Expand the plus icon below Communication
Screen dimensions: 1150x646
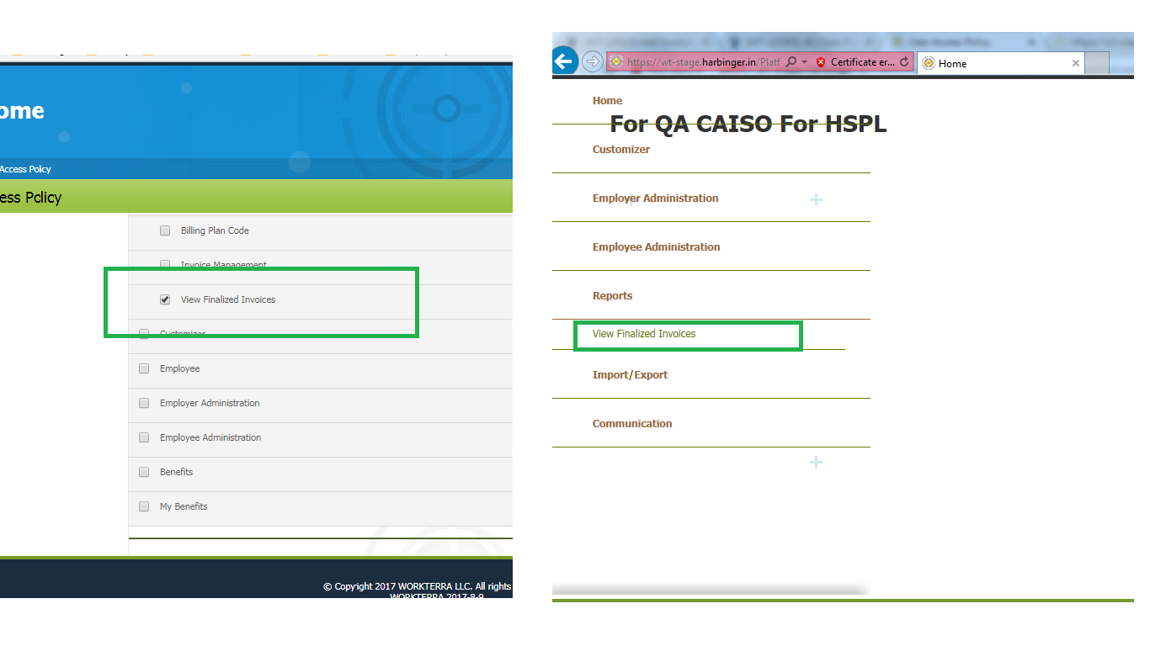point(815,463)
